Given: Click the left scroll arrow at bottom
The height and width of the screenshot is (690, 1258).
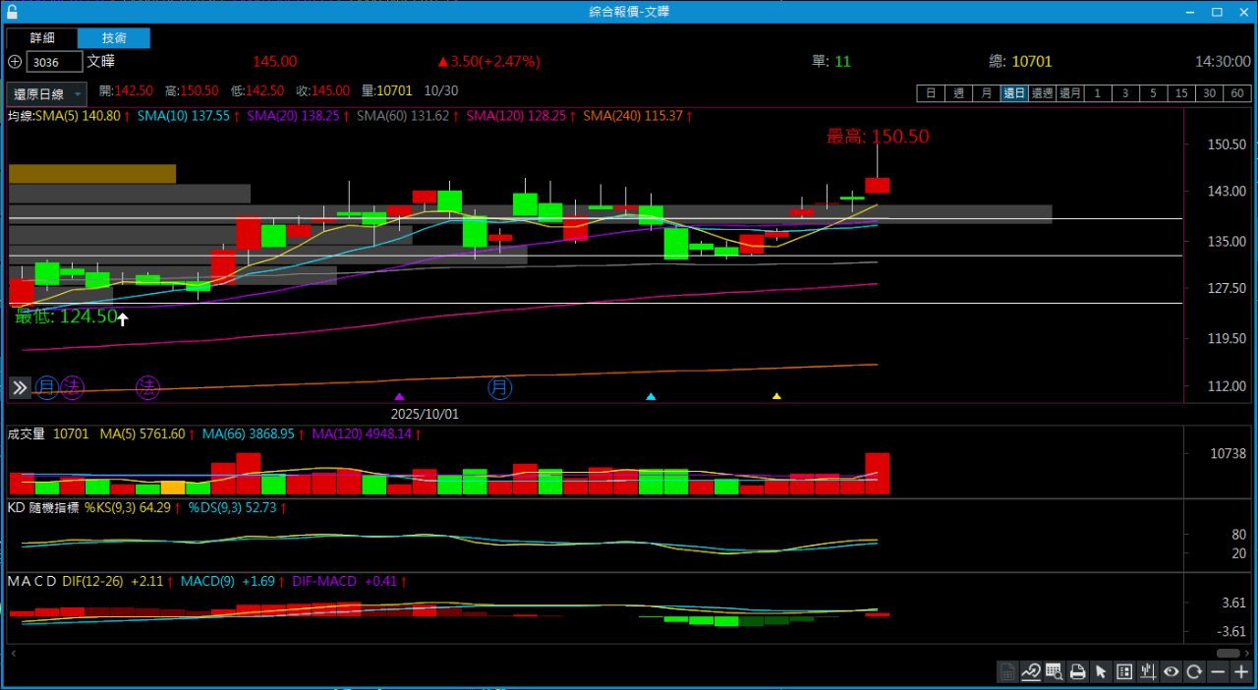Looking at the screenshot, I should point(13,653).
